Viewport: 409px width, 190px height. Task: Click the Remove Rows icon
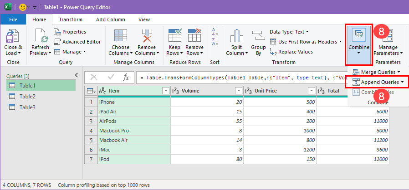point(194,35)
